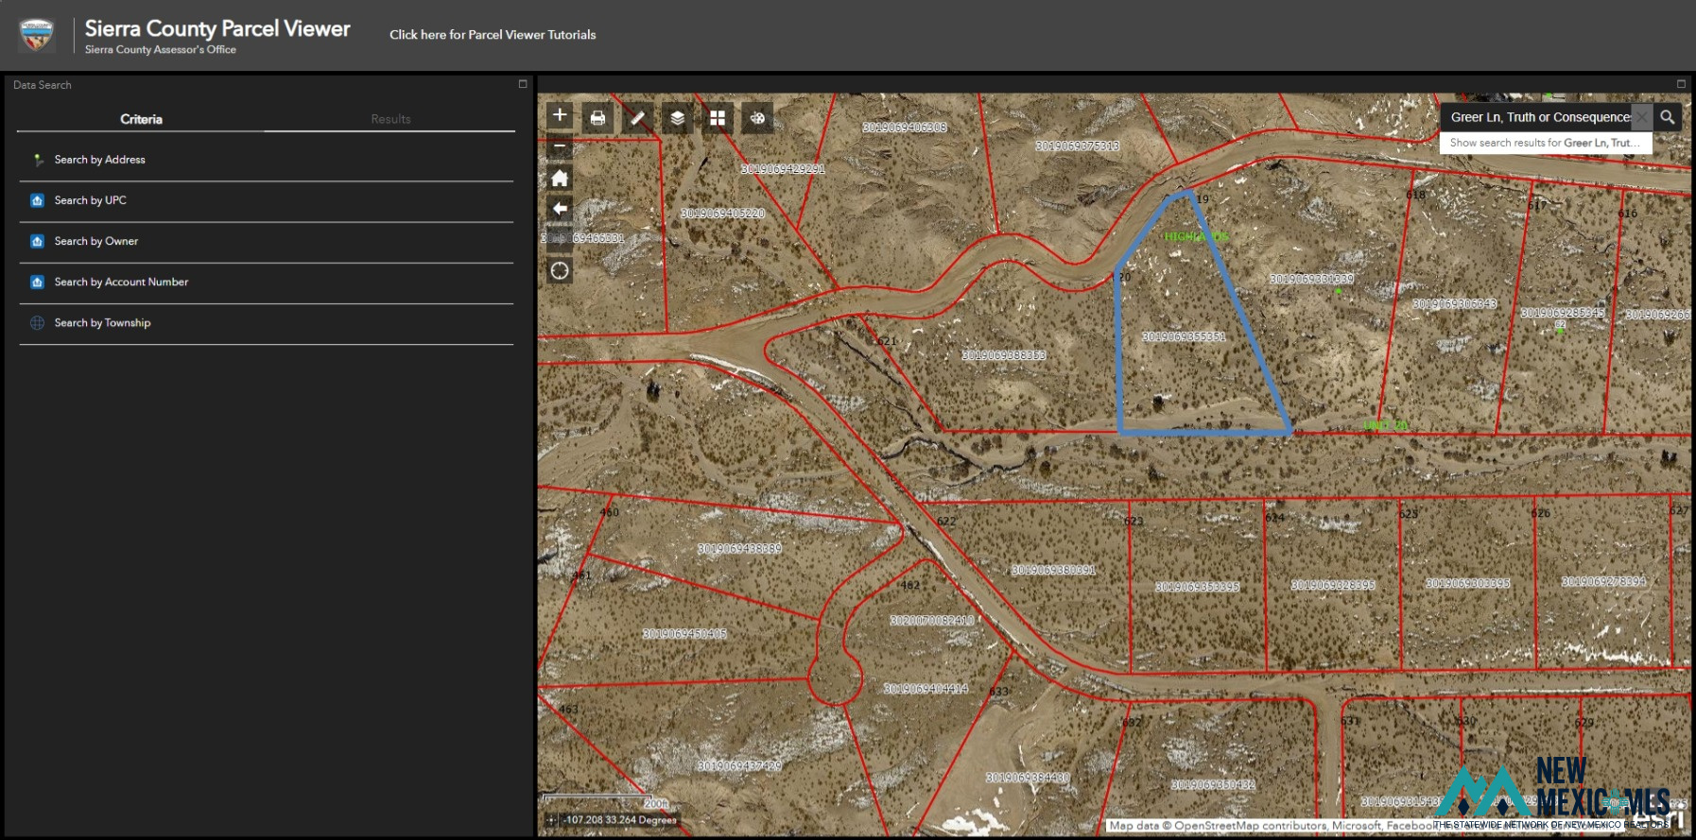The image size is (1696, 840).
Task: Click parcel label 3019069306343
Action: point(1454,303)
